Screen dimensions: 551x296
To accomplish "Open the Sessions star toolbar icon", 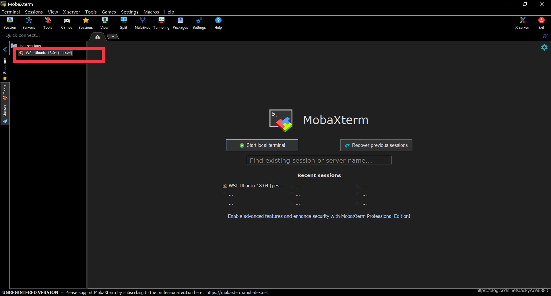I will point(86,23).
